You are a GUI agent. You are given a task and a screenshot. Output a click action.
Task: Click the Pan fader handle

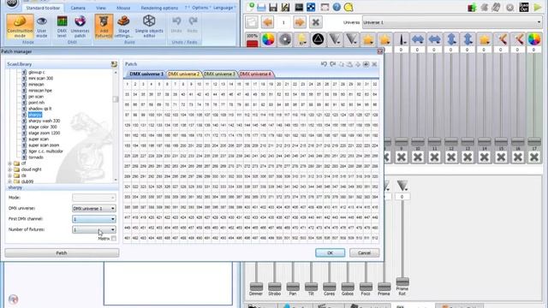pos(293,287)
